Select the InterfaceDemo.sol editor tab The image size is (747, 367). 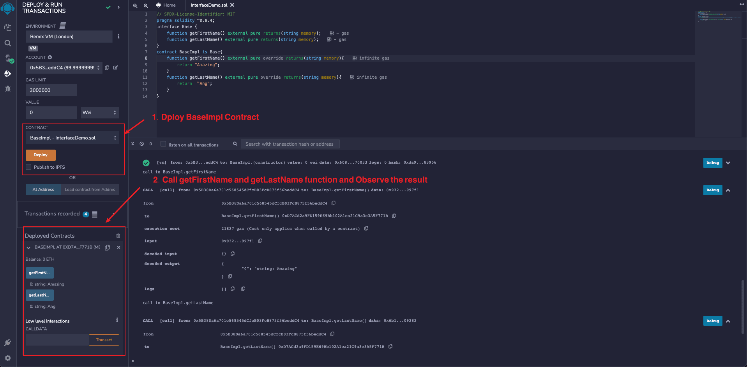pos(209,5)
